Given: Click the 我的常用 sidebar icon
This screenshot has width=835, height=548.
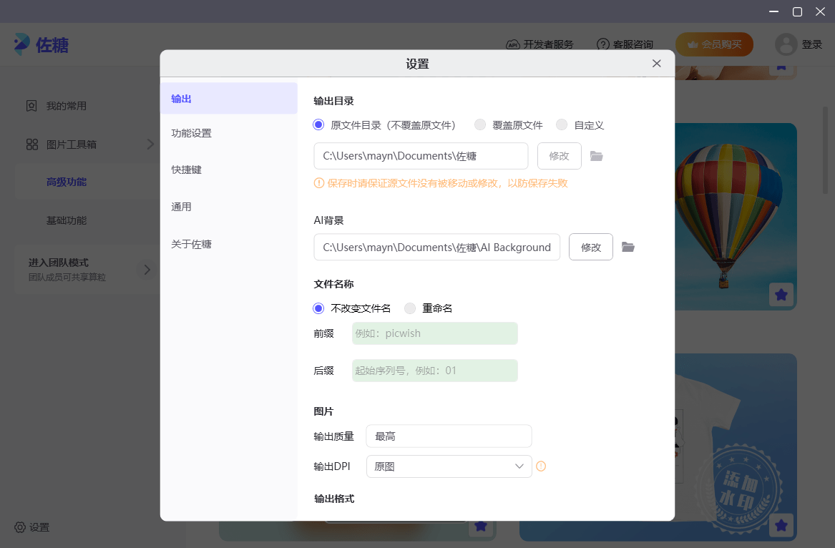Looking at the screenshot, I should [31, 105].
